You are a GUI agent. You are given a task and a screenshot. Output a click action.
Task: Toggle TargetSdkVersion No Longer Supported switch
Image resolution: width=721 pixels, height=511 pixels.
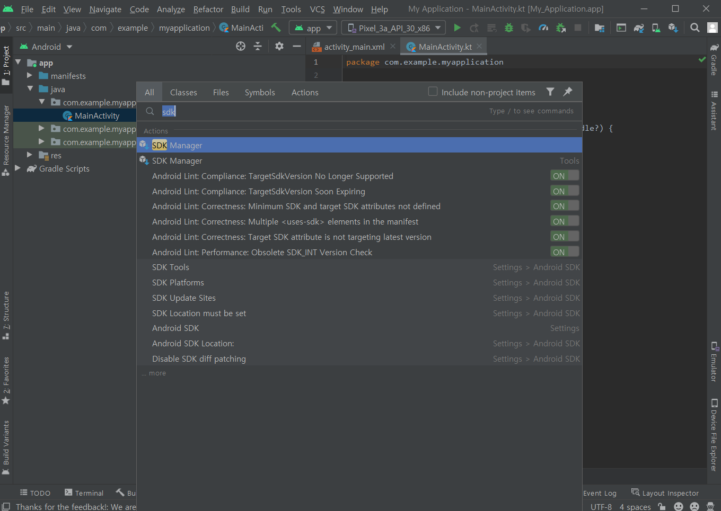point(565,176)
